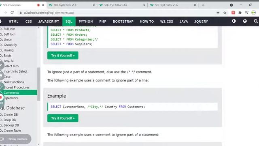Open SQL Having sidebar link
Screen dimensions: 259x146
(x=7, y=50)
